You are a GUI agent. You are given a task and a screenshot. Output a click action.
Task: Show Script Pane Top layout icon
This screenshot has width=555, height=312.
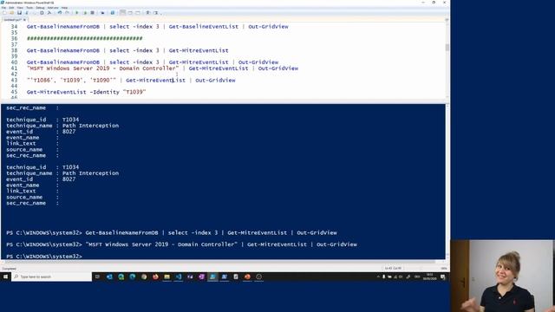[122, 13]
